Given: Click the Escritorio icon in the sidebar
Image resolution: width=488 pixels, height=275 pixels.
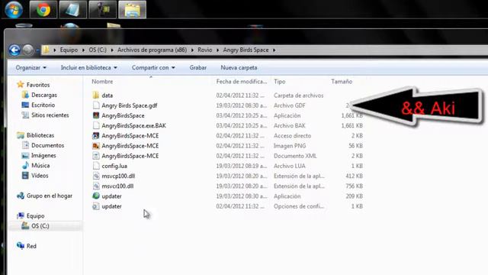Looking at the screenshot, I should coord(25,105).
